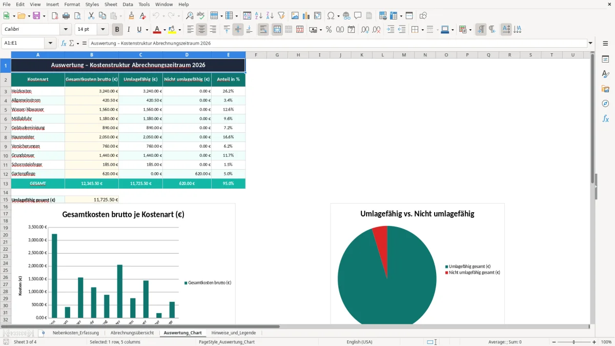Insert special character Omega icon
Viewport: 615px width, 346px height.
tap(331, 15)
